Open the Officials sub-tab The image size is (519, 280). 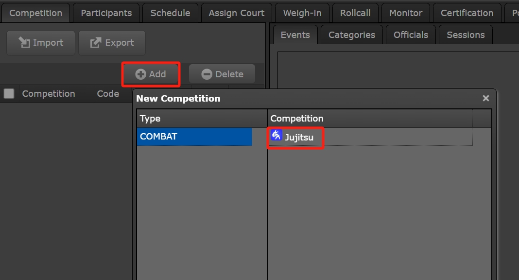click(x=411, y=35)
